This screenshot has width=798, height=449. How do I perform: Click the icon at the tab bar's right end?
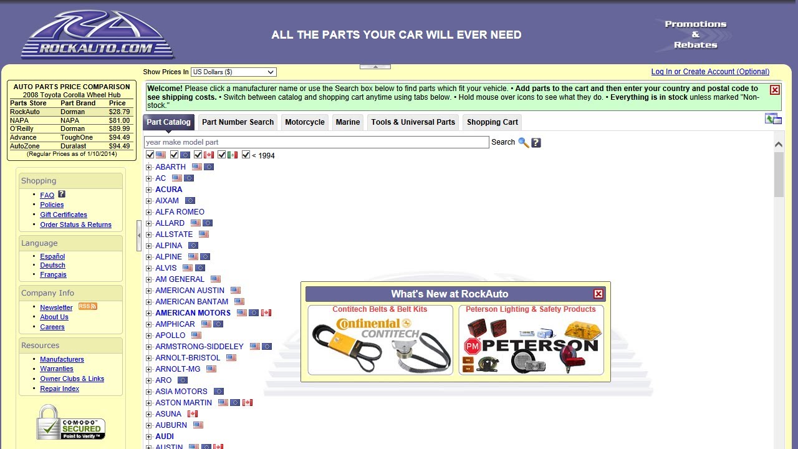pos(773,118)
